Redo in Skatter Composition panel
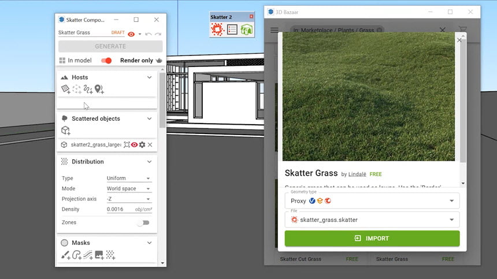This screenshot has width=497, height=279. click(x=158, y=34)
